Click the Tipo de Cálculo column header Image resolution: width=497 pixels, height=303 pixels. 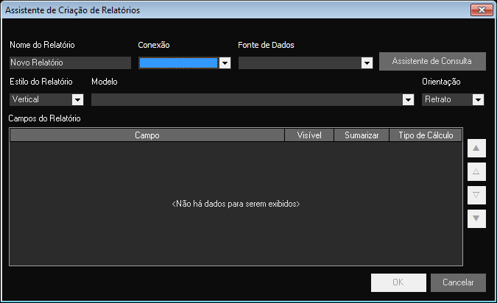(426, 135)
